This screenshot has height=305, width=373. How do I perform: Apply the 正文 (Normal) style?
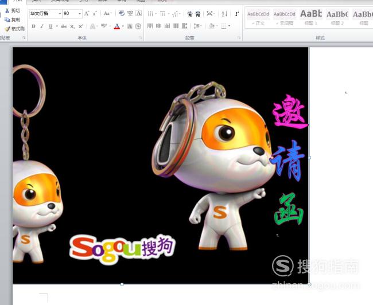[x=258, y=18]
